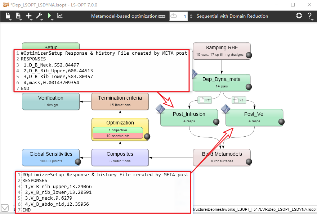The width and height of the screenshot is (317, 214).
Task: Open the Setup box
Action: click(x=51, y=46)
